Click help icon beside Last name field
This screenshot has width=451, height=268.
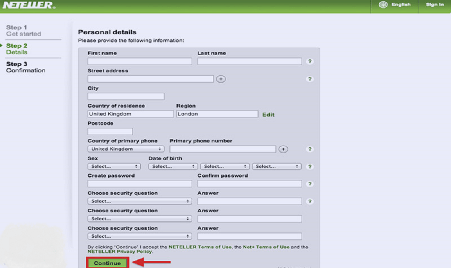pyautogui.click(x=310, y=62)
